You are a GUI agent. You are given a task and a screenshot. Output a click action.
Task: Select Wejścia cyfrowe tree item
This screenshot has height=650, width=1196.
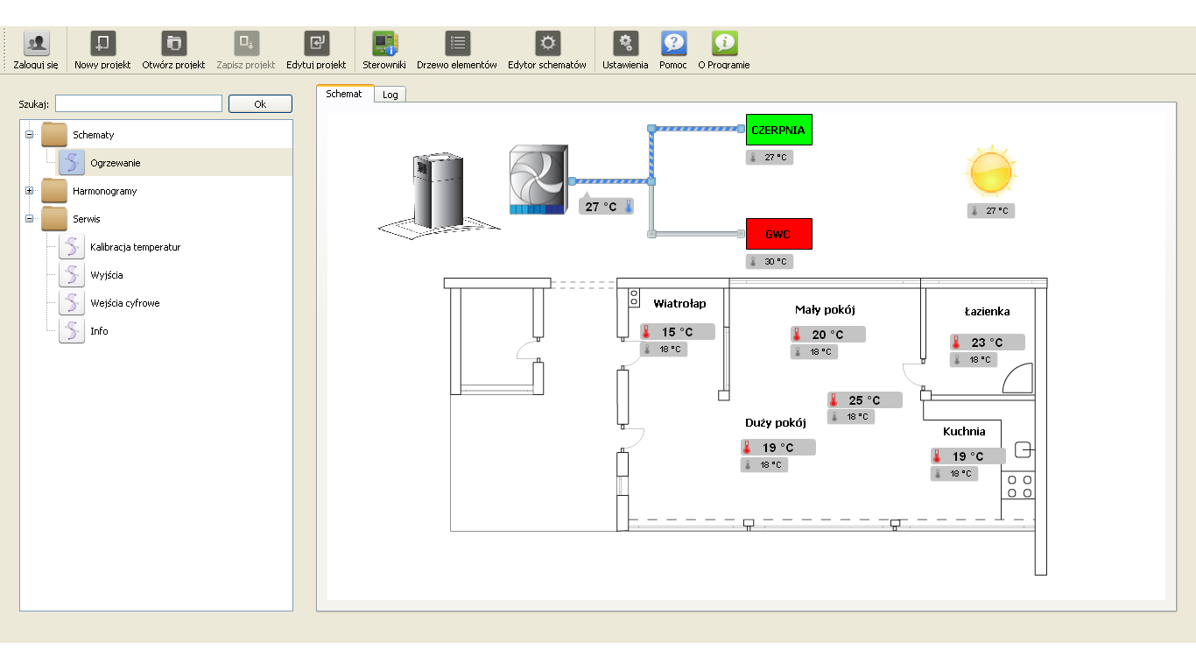[125, 303]
